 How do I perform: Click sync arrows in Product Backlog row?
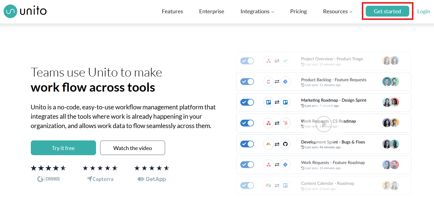click(x=277, y=82)
